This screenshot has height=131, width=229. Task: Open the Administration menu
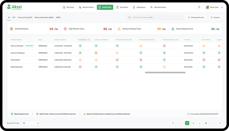(x=158, y=7)
